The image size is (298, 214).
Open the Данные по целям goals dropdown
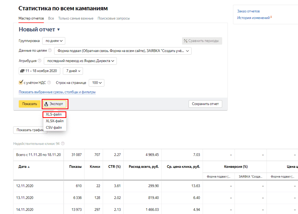point(123,51)
